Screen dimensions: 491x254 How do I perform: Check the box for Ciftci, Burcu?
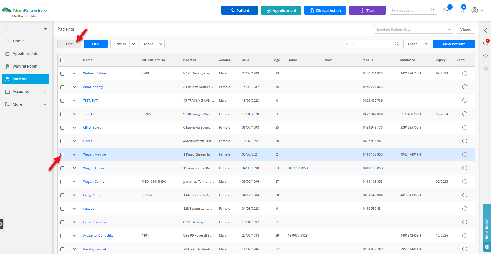tap(62, 128)
